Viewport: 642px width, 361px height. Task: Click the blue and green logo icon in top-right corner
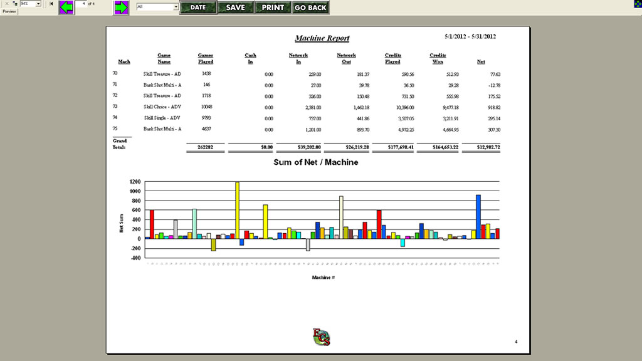[x=637, y=4]
